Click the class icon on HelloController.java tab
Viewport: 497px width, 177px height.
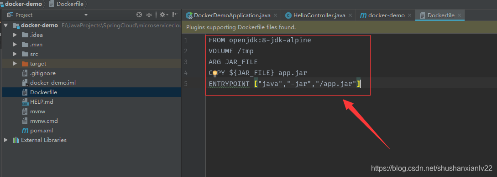(288, 15)
